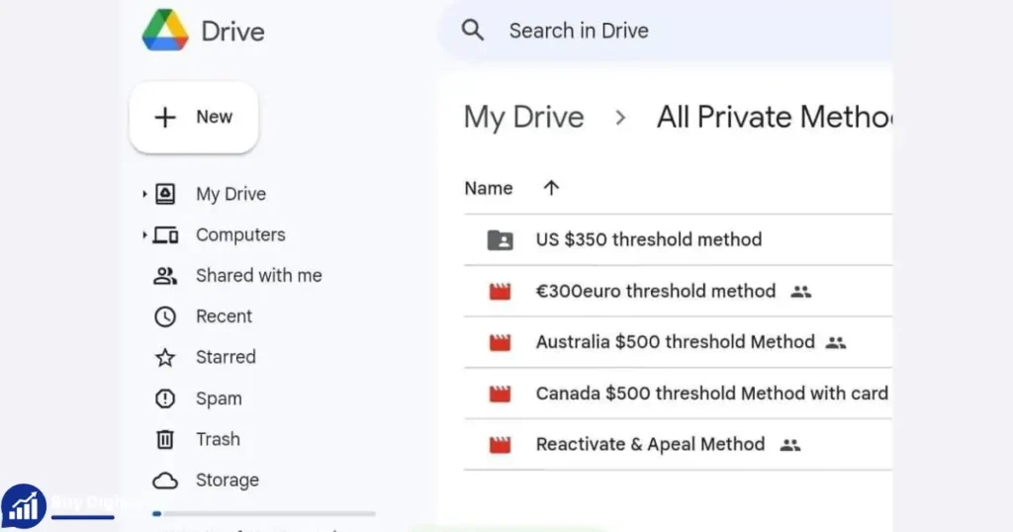The width and height of the screenshot is (1013, 532).
Task: Click the shared icon beside Reactivate & Apeal
Action: [x=790, y=445]
